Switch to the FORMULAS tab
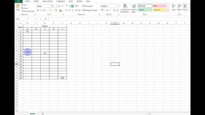Viewport: 205px width, 115px height. point(61,1)
